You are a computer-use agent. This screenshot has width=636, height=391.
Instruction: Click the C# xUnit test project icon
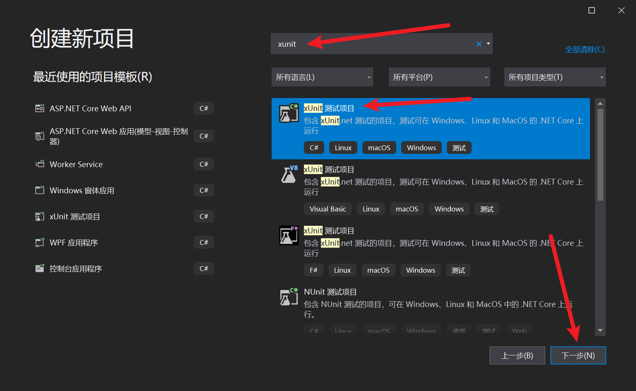point(289,113)
